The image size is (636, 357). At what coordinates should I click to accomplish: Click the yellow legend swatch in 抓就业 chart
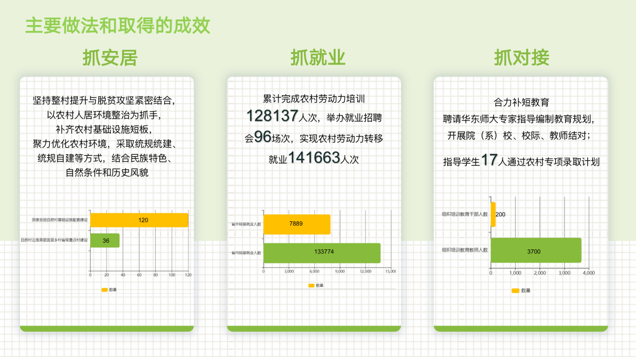311,285
